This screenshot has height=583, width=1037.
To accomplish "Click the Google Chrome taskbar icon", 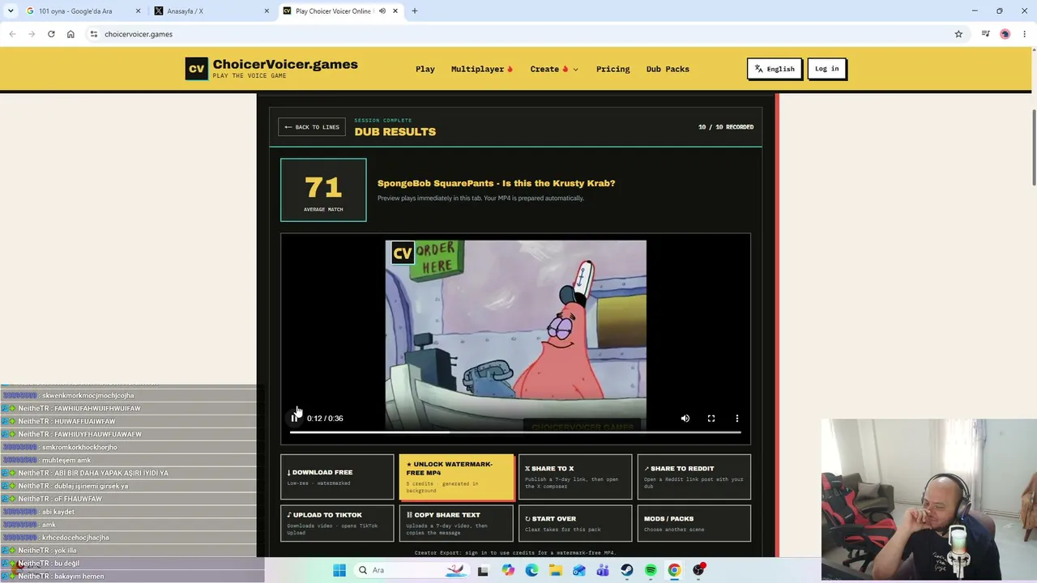I will 674,570.
